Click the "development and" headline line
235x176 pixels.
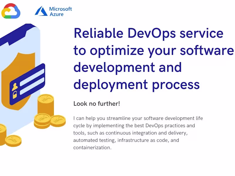(128, 67)
